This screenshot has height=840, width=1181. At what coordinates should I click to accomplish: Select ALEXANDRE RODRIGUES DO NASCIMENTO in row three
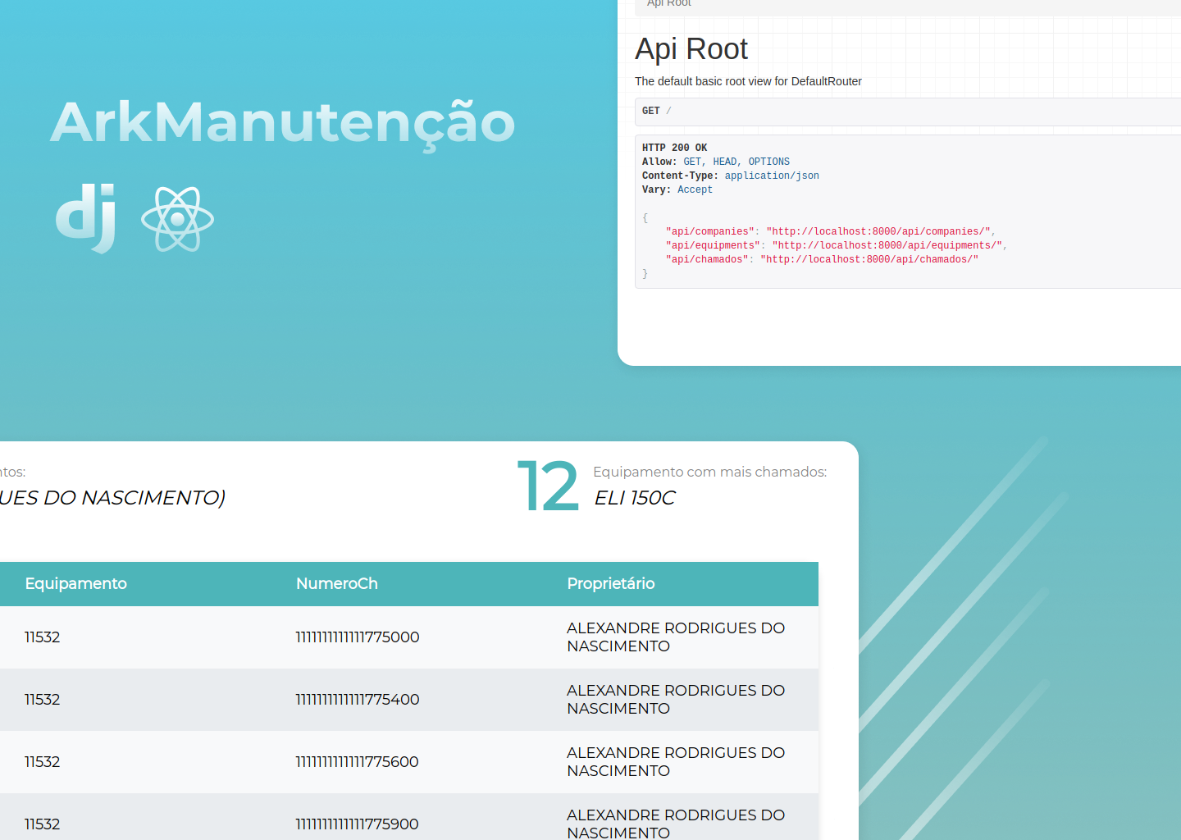coord(675,761)
